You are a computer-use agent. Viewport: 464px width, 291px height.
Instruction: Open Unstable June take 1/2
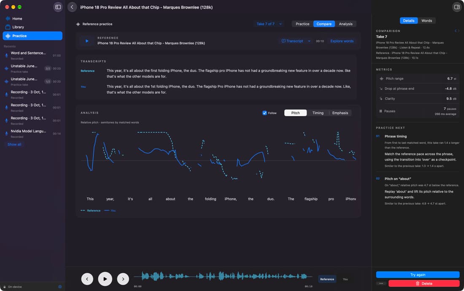tap(32, 82)
